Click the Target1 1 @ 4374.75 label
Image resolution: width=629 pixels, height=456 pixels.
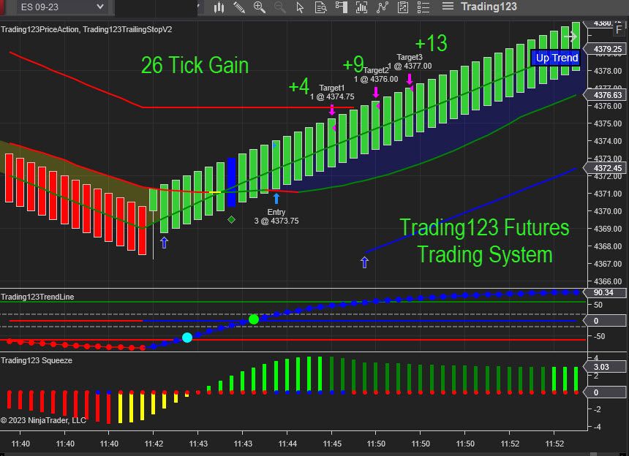tap(332, 92)
